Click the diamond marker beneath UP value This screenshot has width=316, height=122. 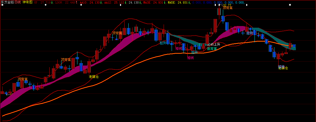(x=45, y=5)
